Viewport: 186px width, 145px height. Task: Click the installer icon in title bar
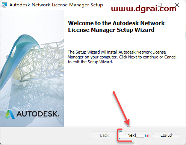(x=5, y=5)
